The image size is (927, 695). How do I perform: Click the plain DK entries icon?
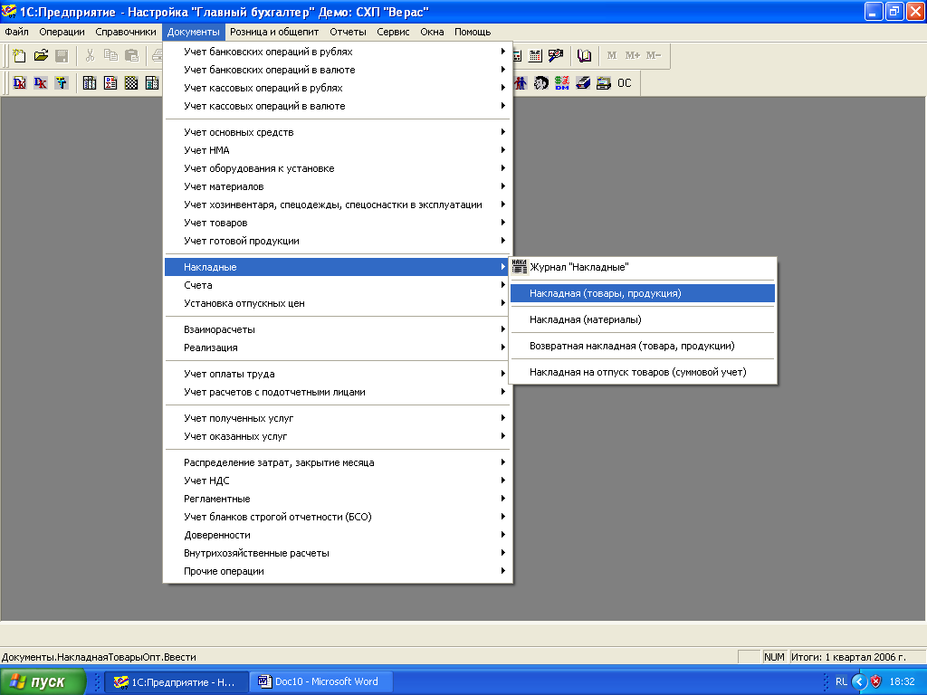(x=40, y=82)
